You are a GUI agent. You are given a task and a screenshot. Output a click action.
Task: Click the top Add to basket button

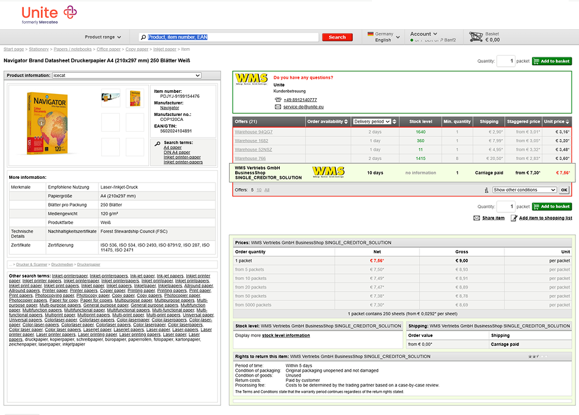coord(552,61)
